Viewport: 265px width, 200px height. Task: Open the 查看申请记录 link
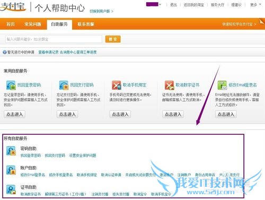(49, 53)
